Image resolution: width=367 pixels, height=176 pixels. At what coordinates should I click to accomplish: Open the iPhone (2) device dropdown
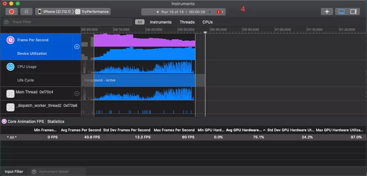pyautogui.click(x=54, y=12)
